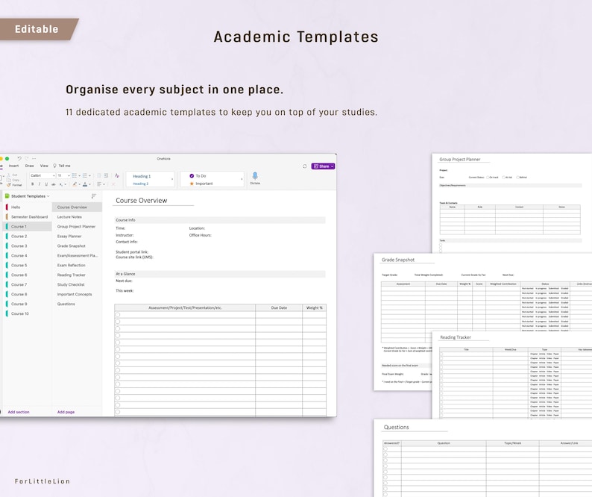The height and width of the screenshot is (497, 592).
Task: Insert a bulleted list
Action: (75, 176)
